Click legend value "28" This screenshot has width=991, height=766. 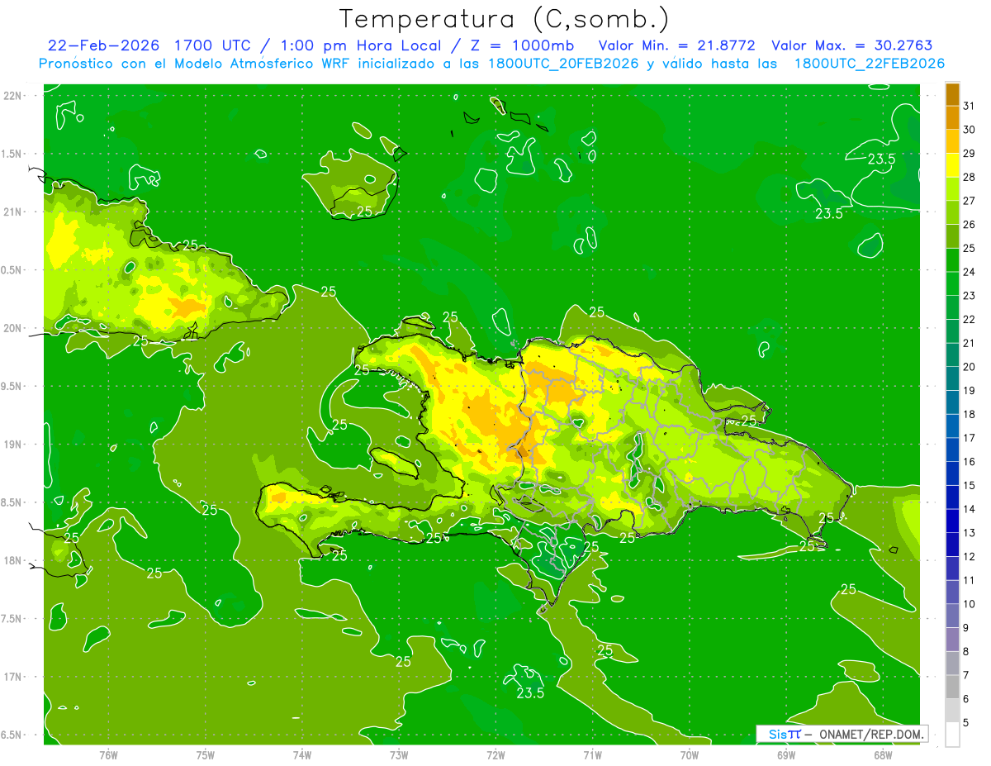click(x=970, y=177)
